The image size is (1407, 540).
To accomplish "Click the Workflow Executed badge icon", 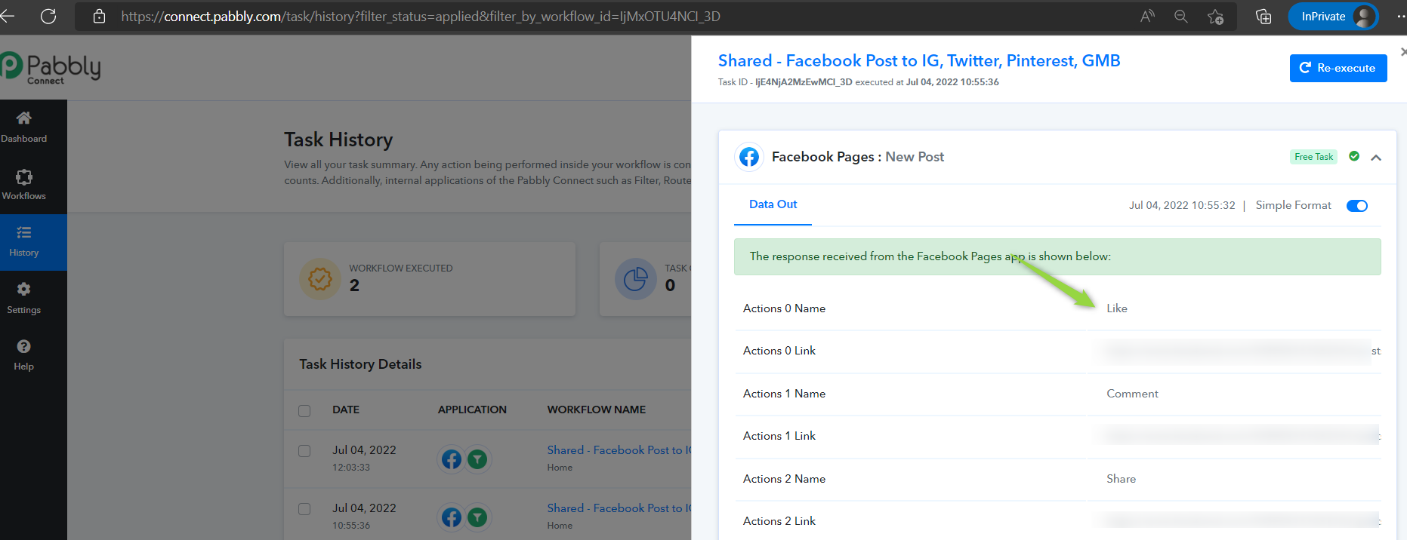I will point(320,279).
